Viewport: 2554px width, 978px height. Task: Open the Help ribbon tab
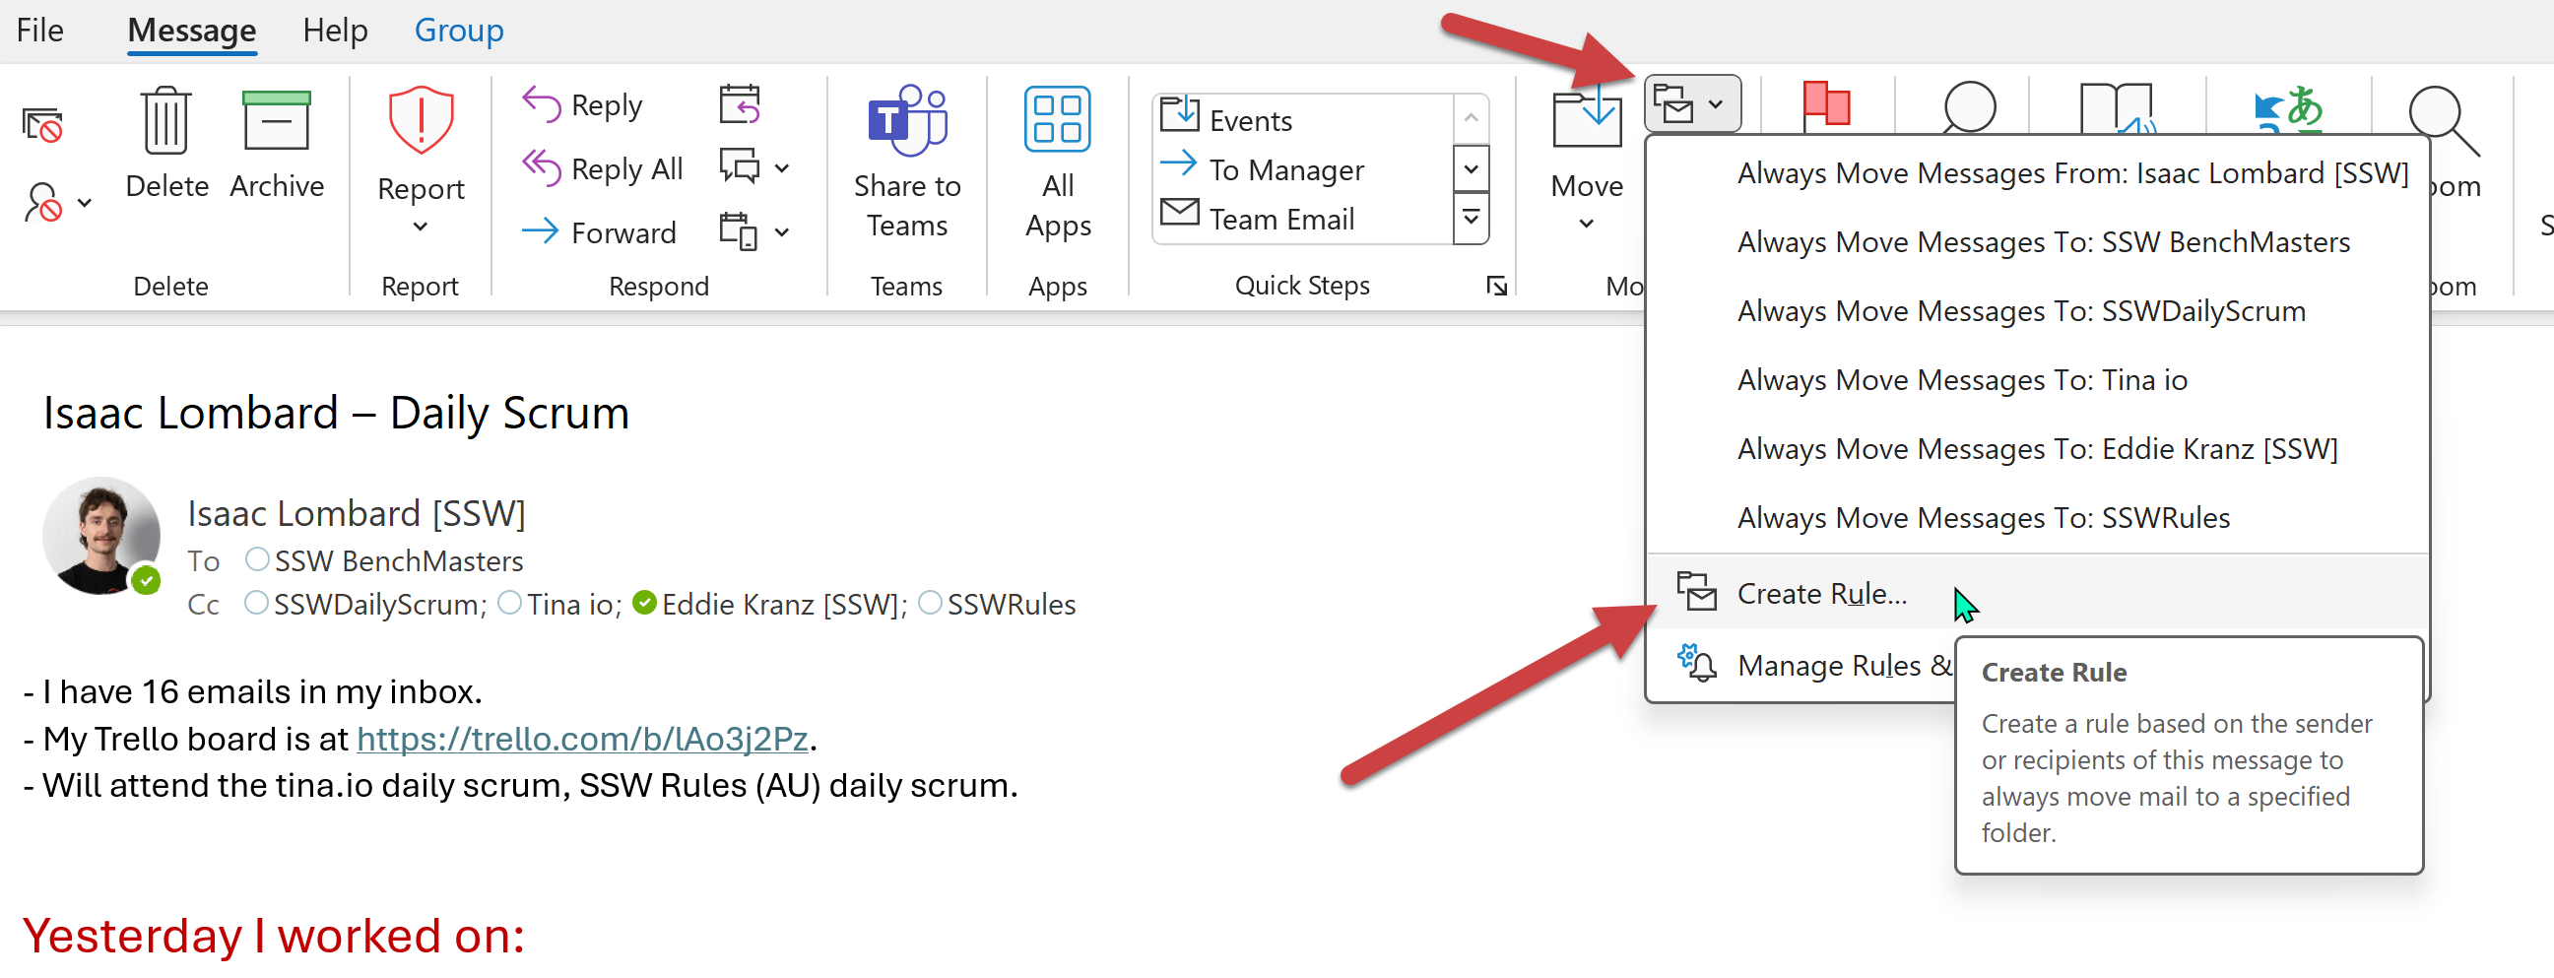click(335, 31)
